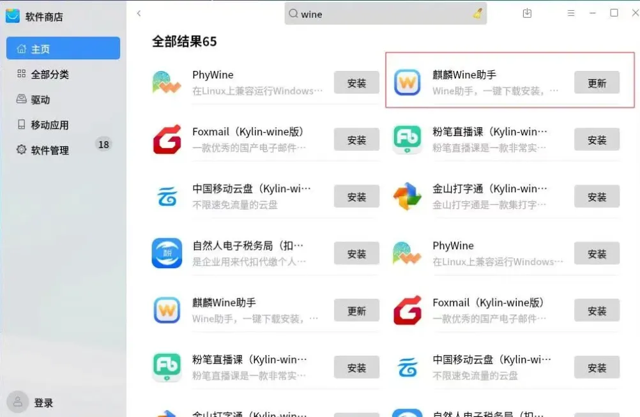Go back with the left arrow
The height and width of the screenshot is (417, 640).
[139, 13]
